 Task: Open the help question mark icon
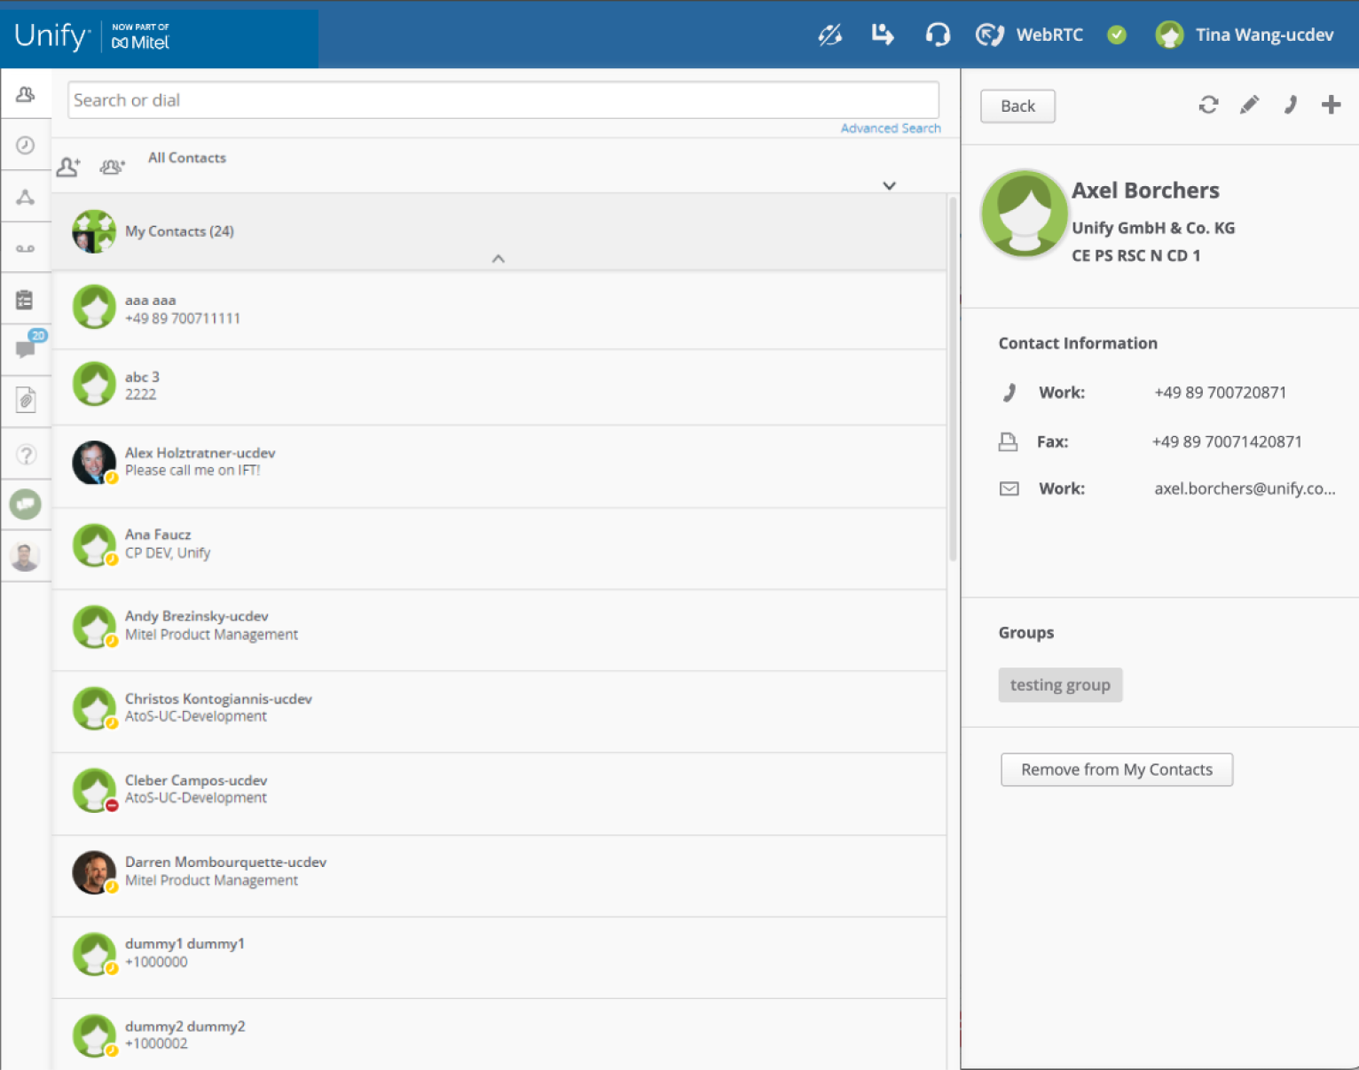tap(27, 455)
